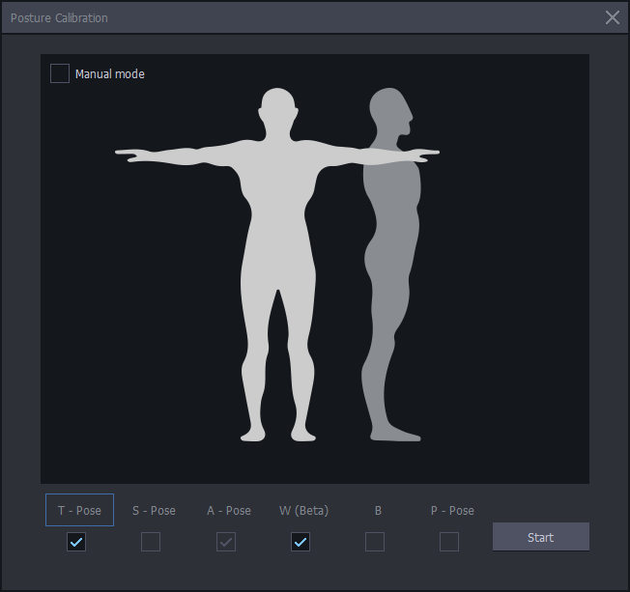This screenshot has height=592, width=630.
Task: Switch to the P - Pose tab
Action: tap(452, 511)
